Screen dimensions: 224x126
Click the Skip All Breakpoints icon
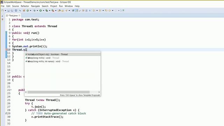(20, 10)
